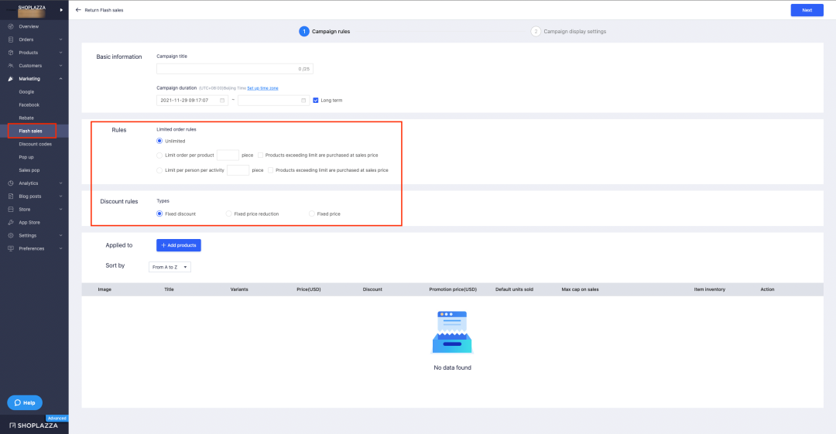Uncheck the Long term checkbox

tap(316, 101)
